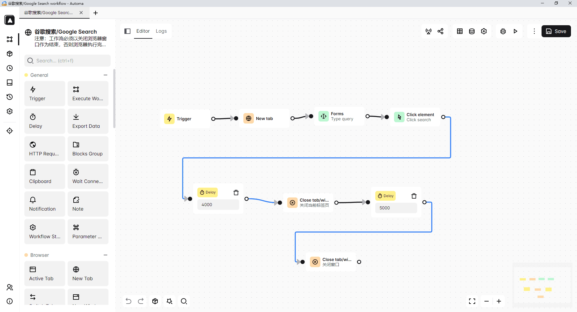This screenshot has height=312, width=577.
Task: Open the three-dot more options menu
Action: click(534, 31)
